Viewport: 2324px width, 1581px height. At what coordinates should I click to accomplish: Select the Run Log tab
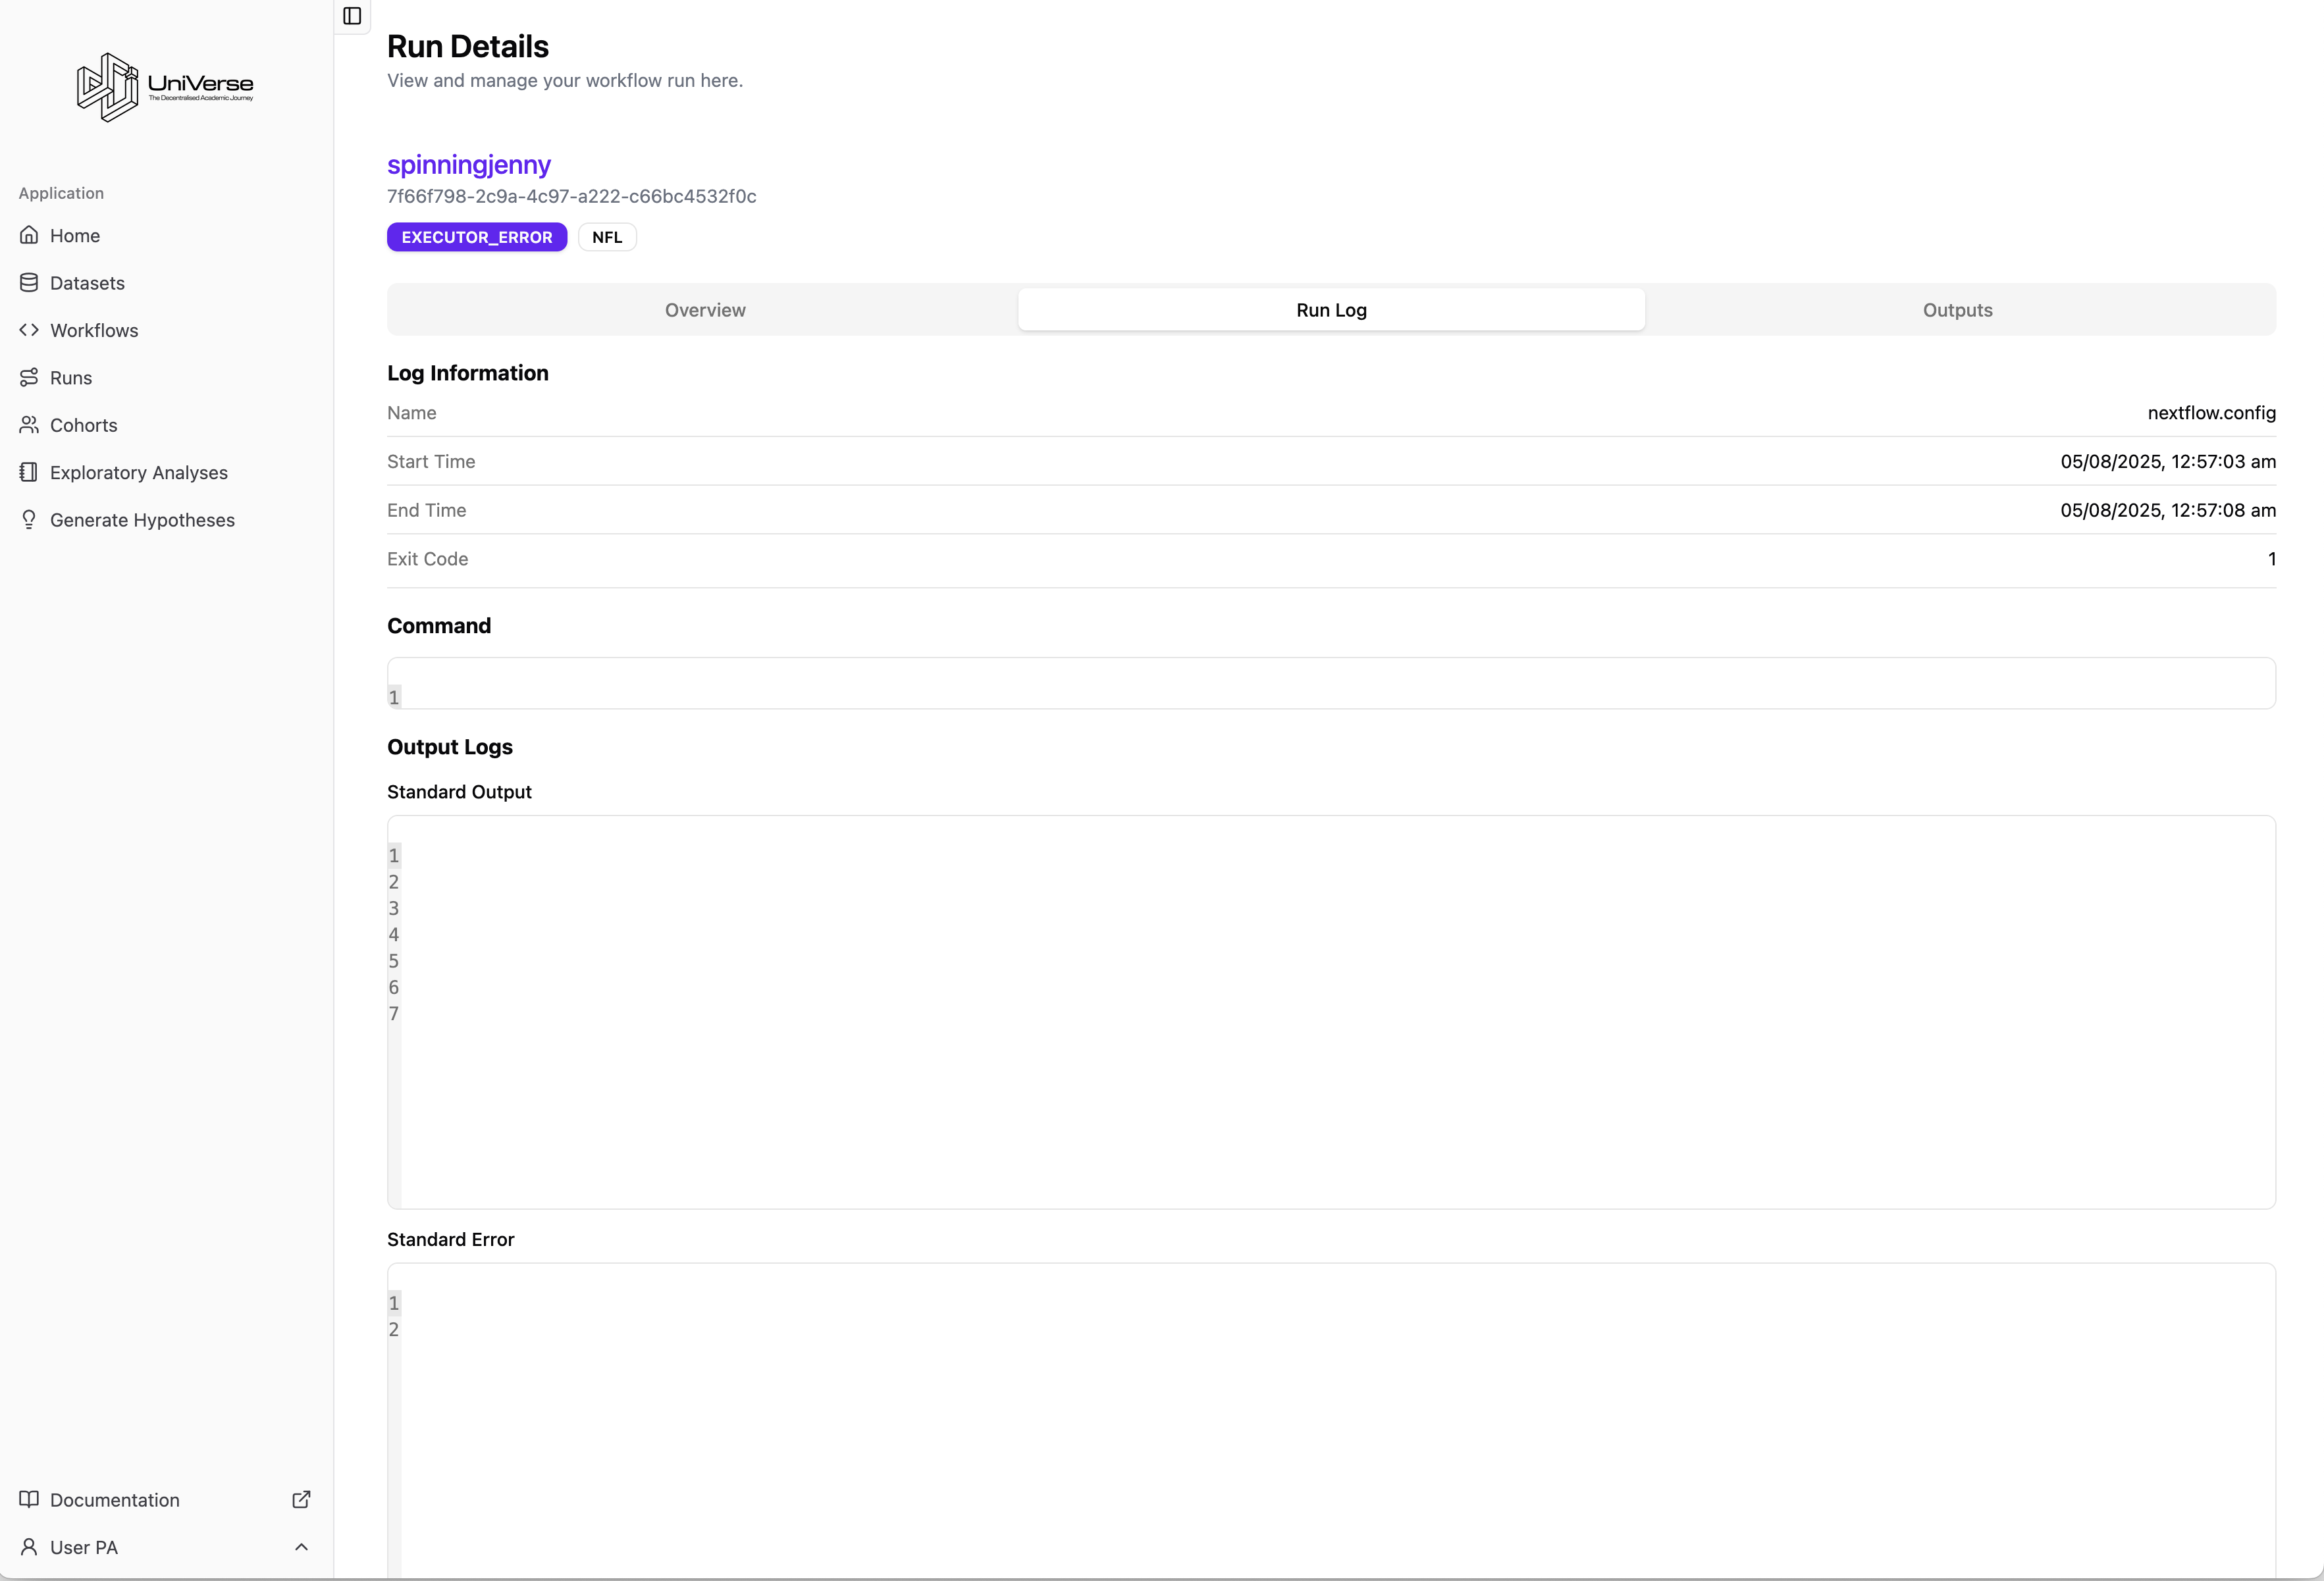coord(1331,310)
